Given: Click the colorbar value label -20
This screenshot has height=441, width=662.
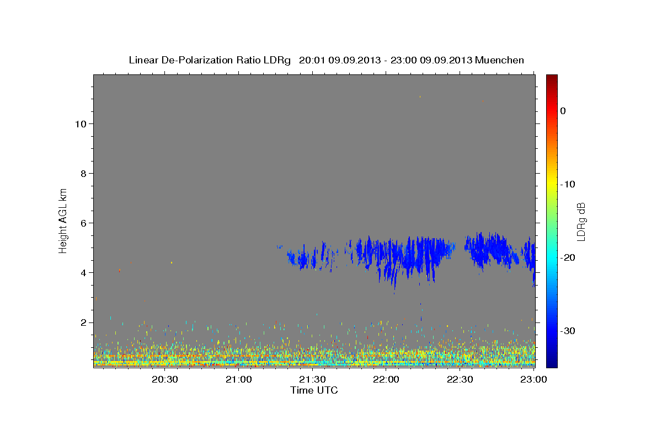Looking at the screenshot, I should coord(568,257).
